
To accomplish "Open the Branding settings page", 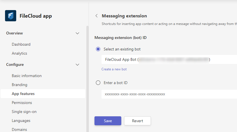I will click(20, 85).
